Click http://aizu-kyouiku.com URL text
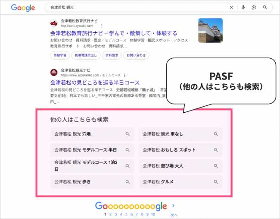 [x=77, y=26]
